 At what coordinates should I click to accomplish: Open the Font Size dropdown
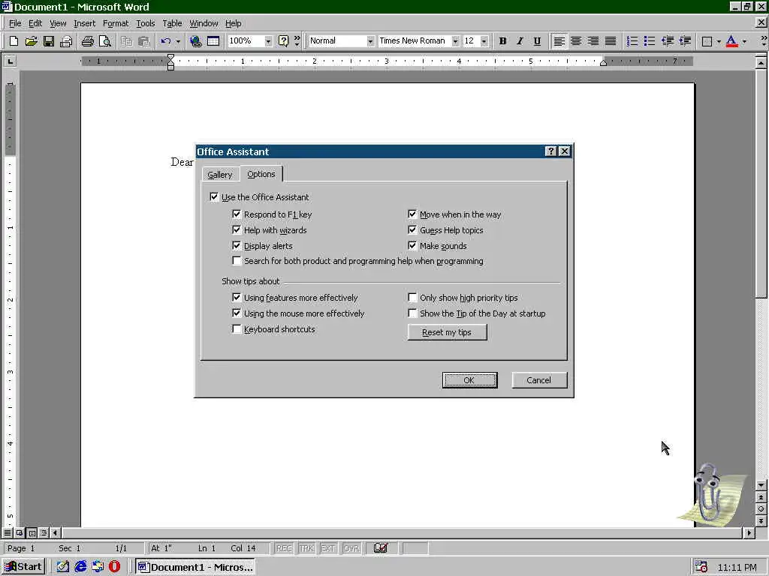(x=484, y=41)
